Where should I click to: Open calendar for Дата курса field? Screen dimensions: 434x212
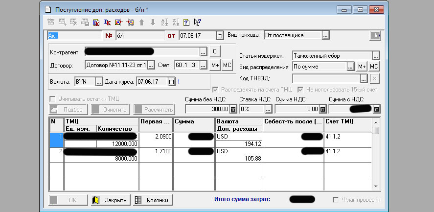[x=171, y=82]
